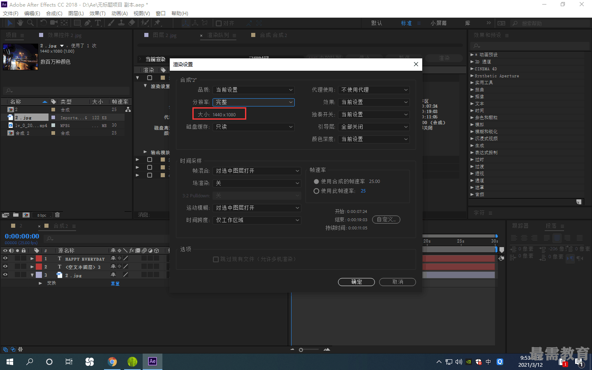Select 使用此帧速率 radio option
The image size is (592, 370).
click(x=316, y=191)
